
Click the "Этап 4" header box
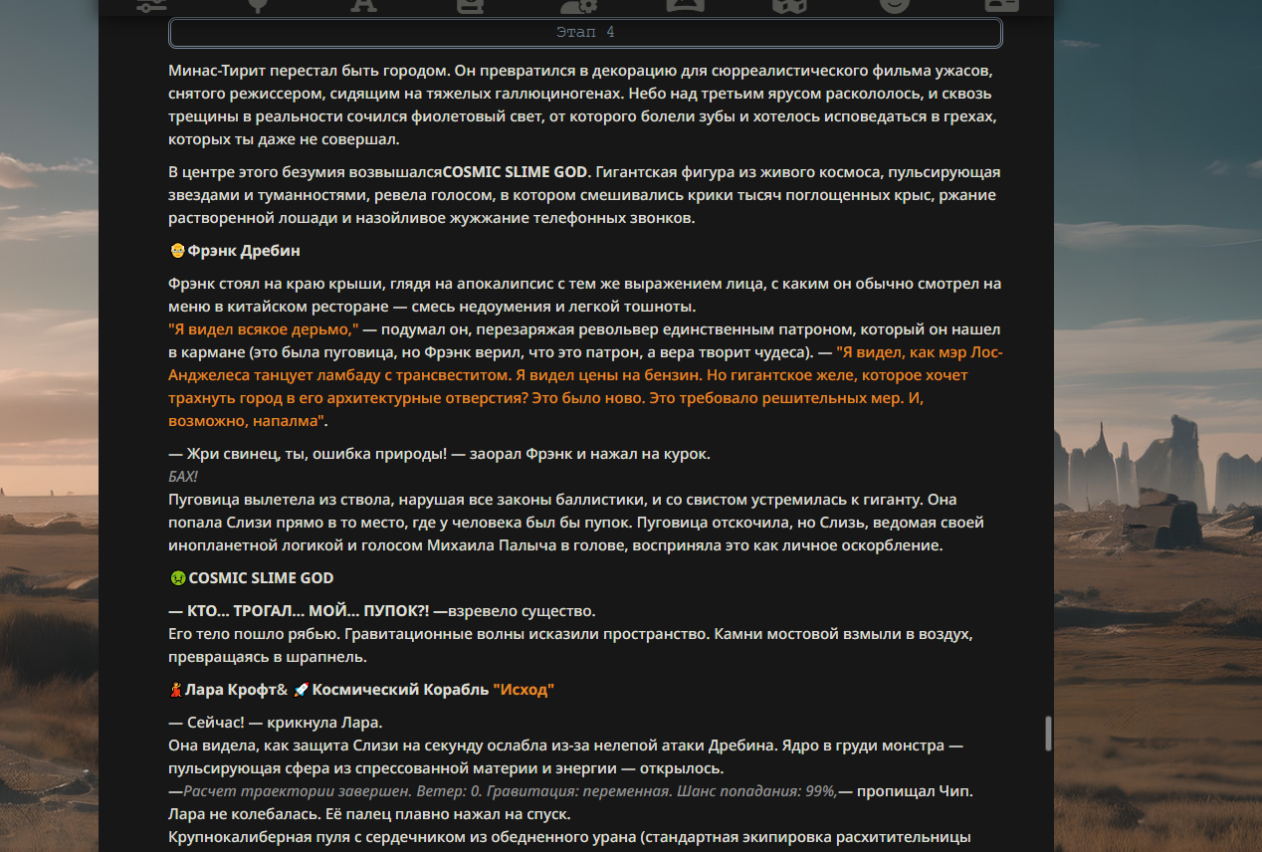pos(585,33)
